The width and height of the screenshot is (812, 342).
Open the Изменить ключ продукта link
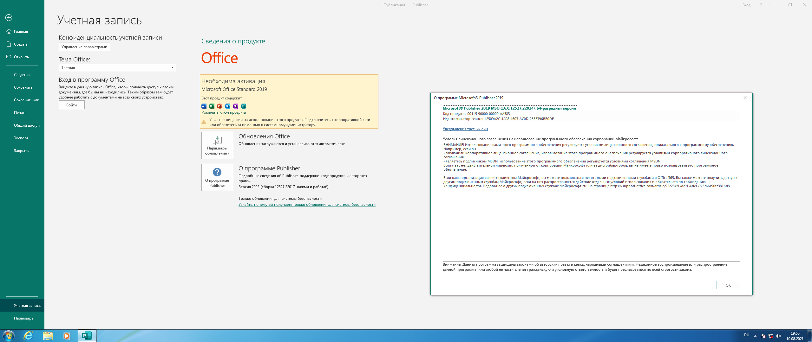click(x=223, y=112)
